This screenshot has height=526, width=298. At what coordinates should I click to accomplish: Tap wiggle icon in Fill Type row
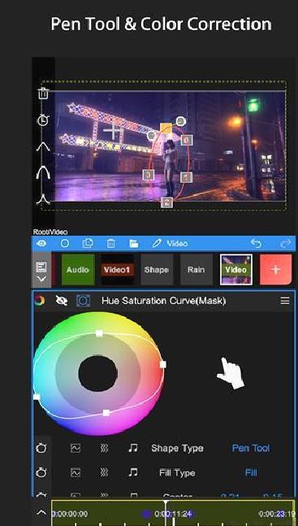(104, 472)
